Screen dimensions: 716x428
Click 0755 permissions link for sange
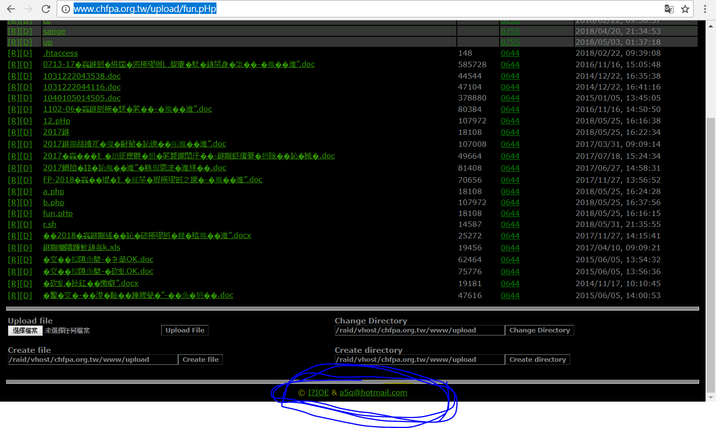[x=510, y=31]
